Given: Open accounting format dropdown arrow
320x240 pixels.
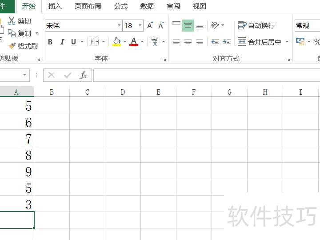Looking at the screenshot, I should pyautogui.click(x=308, y=42).
